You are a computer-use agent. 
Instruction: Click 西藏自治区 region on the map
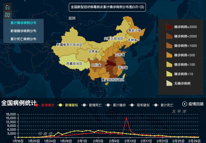(74, 64)
